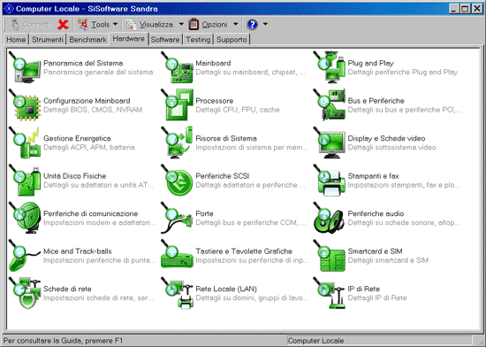Open the IP di Rete icon
This screenshot has height=347, width=486.
[x=330, y=293]
